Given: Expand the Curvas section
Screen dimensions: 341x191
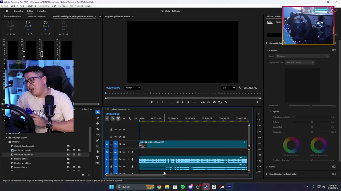Looking at the screenshot, I should tap(267, 167).
